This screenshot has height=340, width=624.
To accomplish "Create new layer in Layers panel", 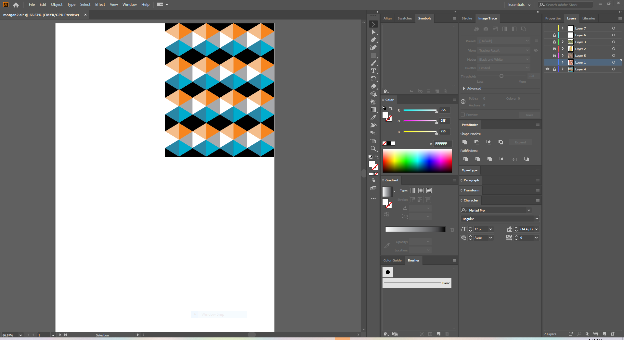I will pos(604,334).
